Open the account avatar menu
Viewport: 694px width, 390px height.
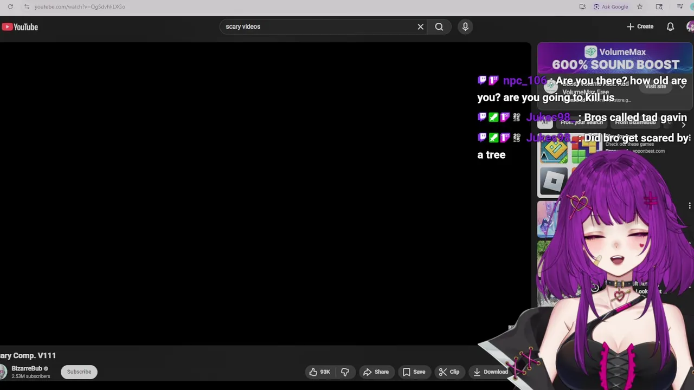(x=690, y=27)
